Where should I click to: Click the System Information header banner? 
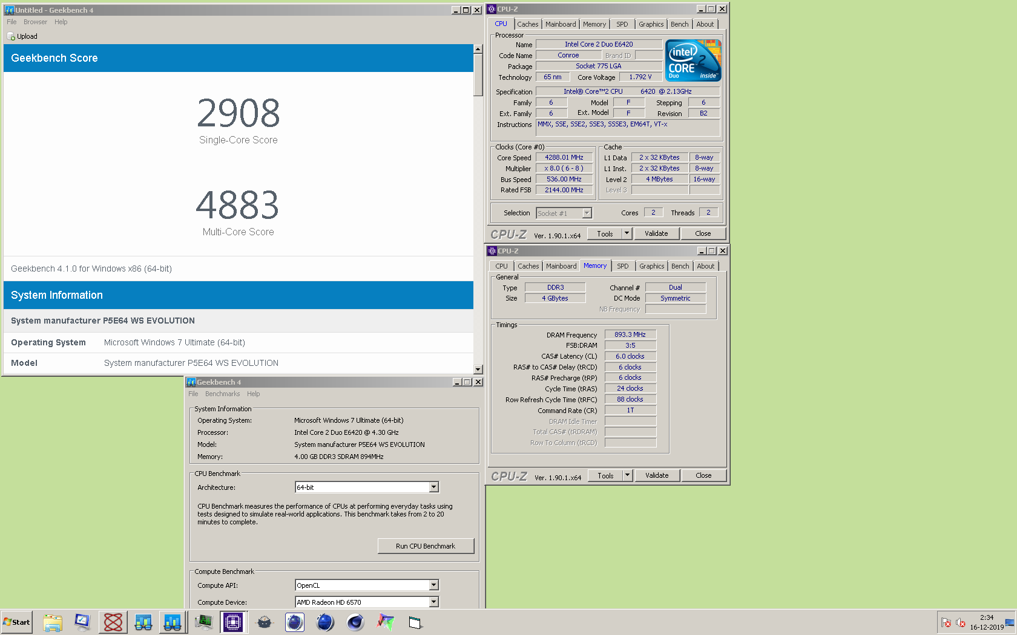239,295
